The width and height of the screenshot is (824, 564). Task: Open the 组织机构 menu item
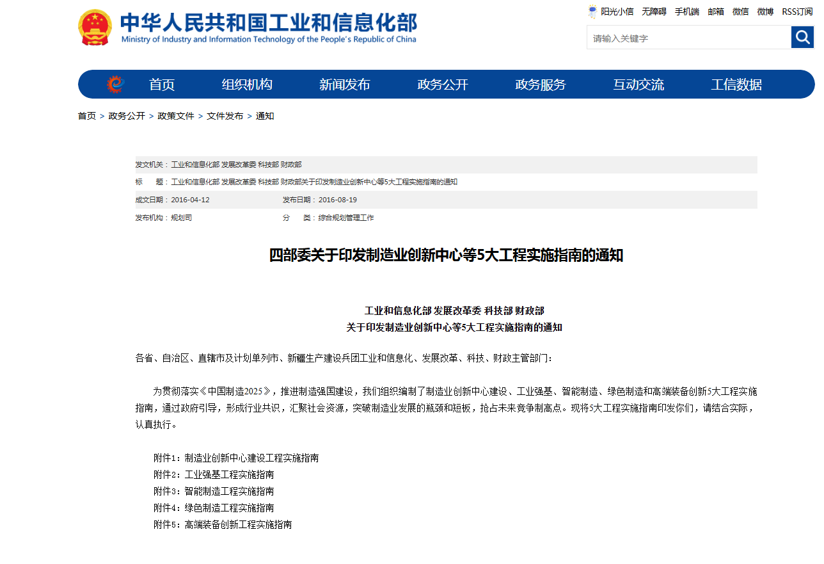(x=247, y=85)
